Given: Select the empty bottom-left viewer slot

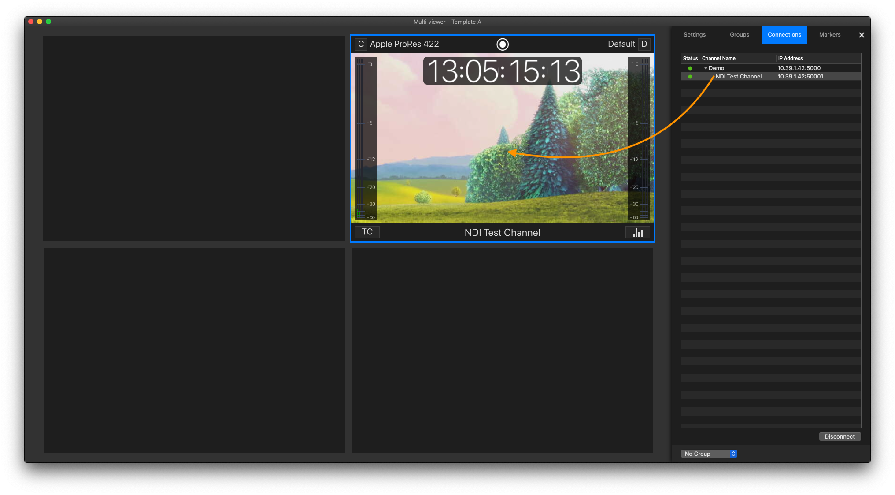Looking at the screenshot, I should (194, 350).
